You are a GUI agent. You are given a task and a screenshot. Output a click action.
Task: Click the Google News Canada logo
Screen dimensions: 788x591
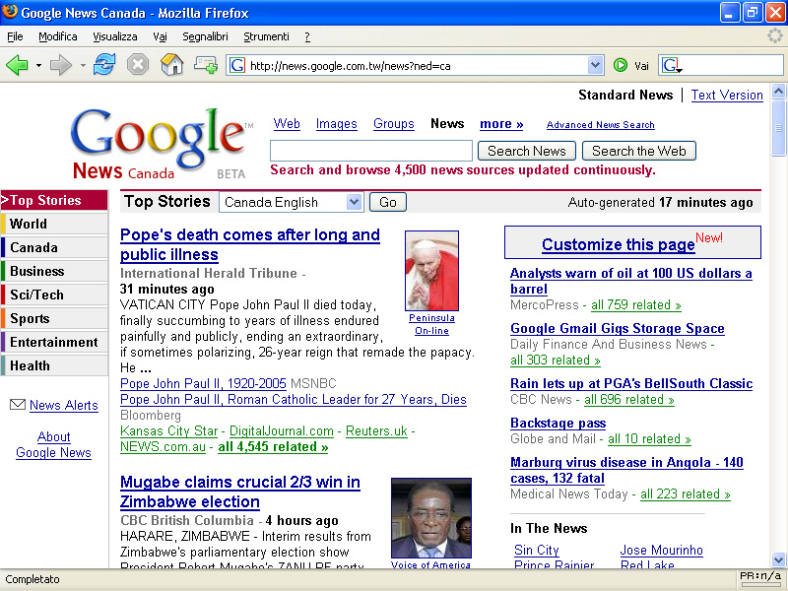(x=162, y=144)
